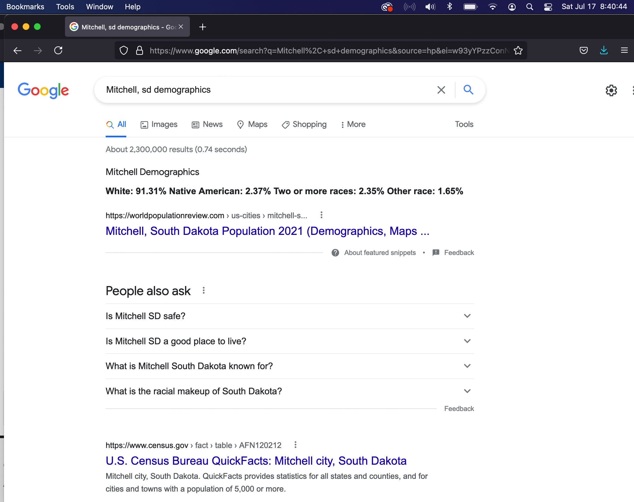Click the Firefox address bar URL

(329, 51)
